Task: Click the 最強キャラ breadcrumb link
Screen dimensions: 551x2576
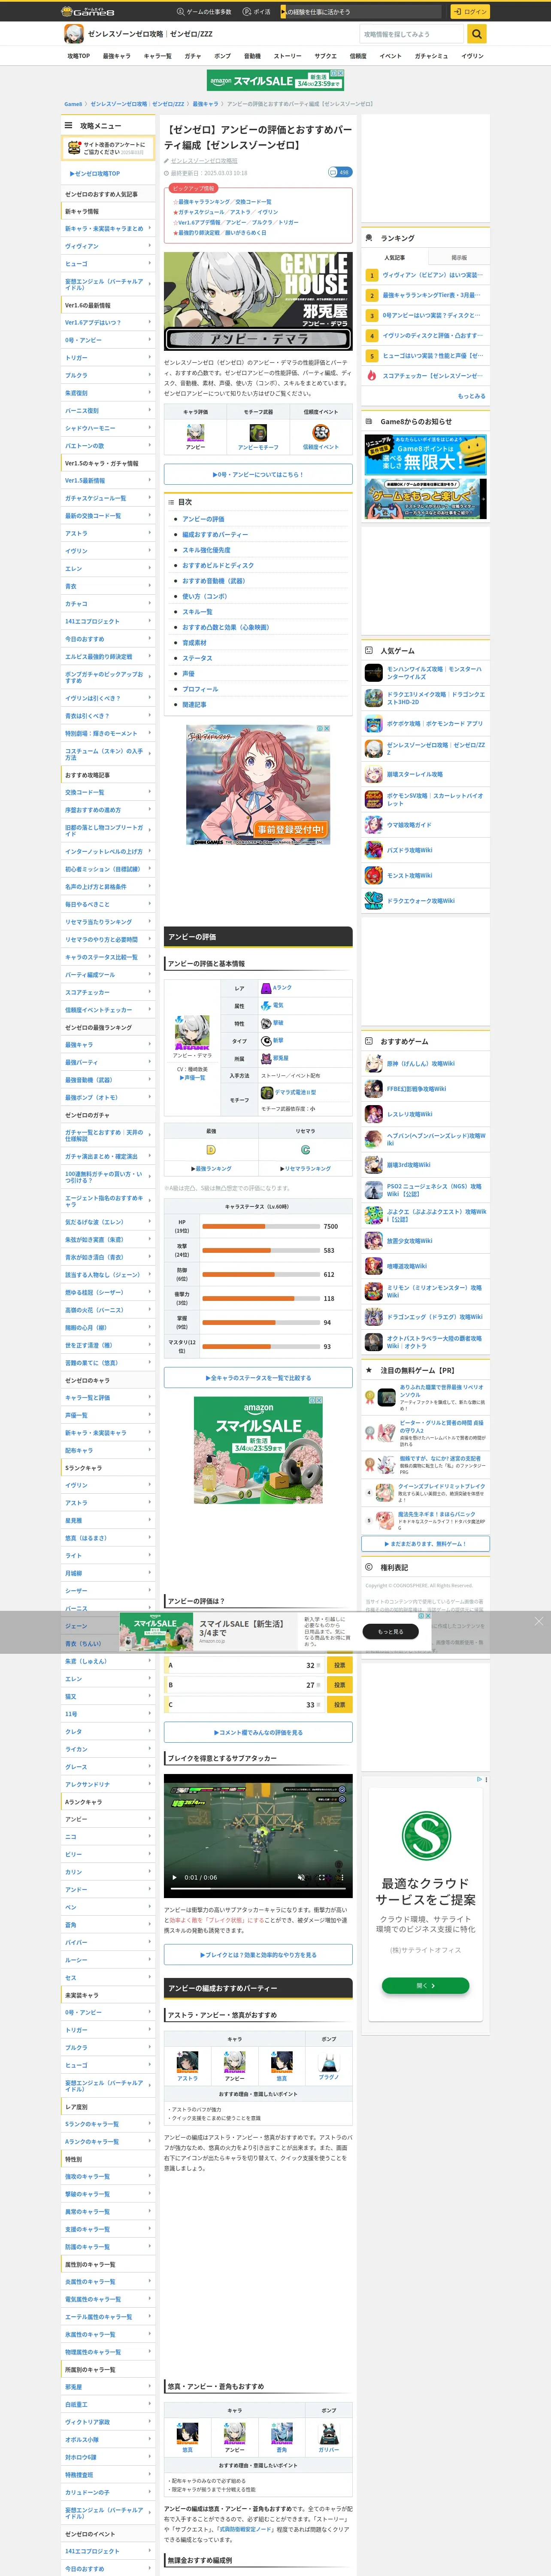Action: (205, 104)
